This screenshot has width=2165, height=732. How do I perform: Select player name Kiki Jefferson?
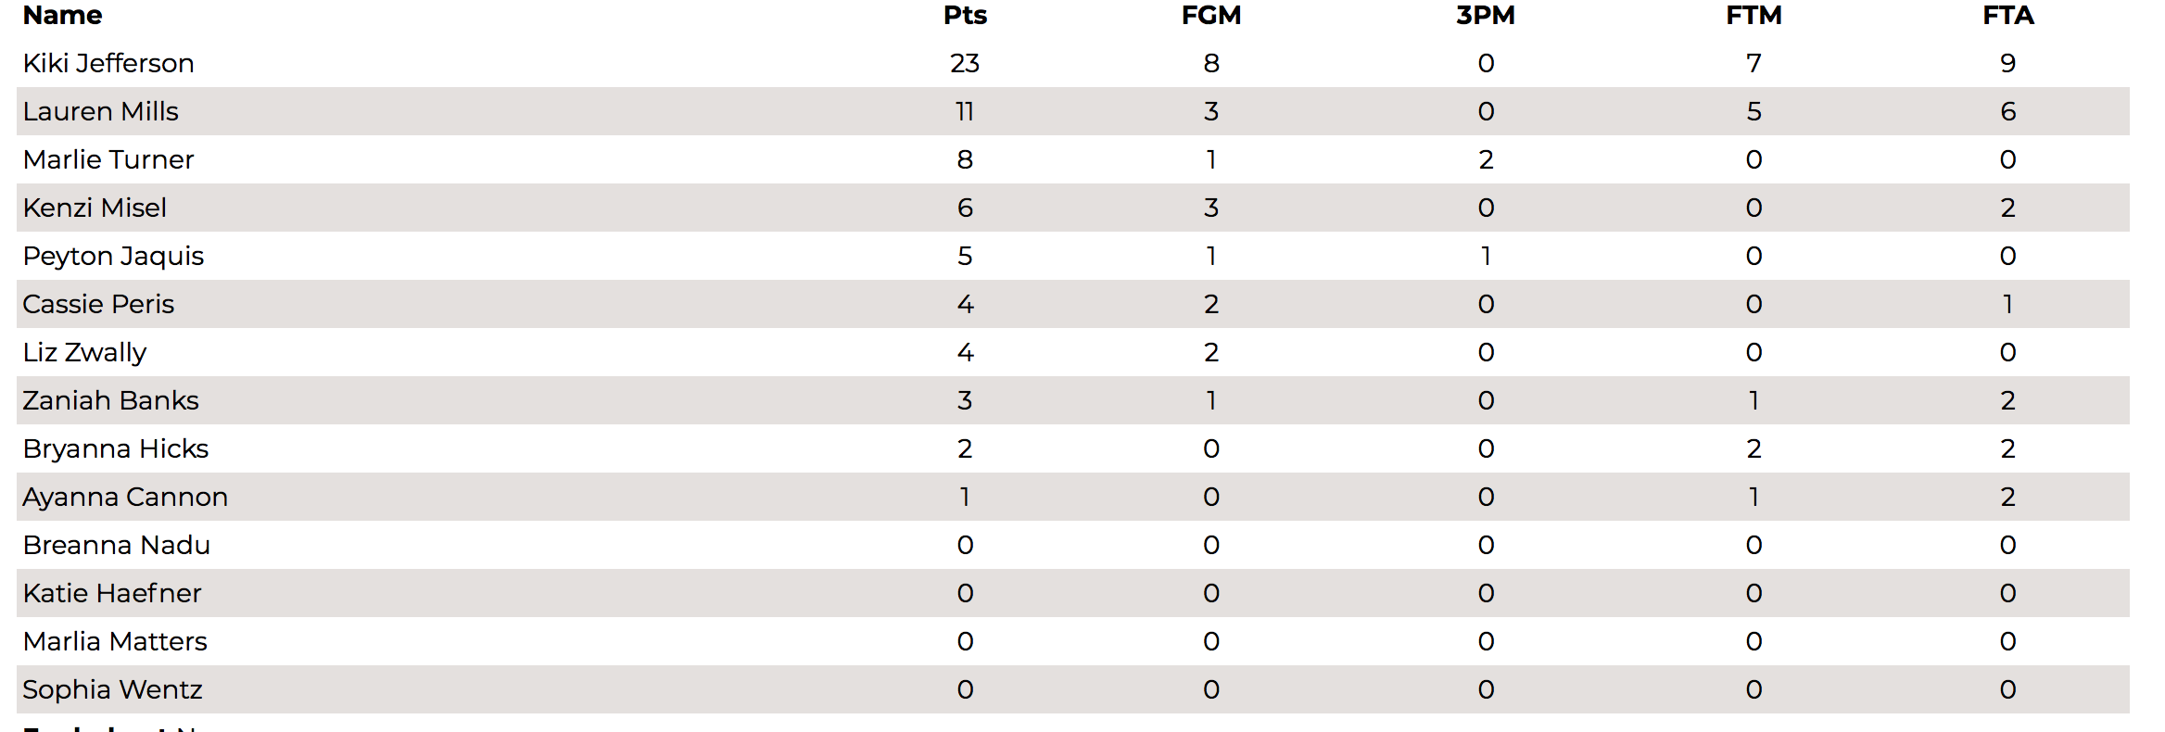pos(108,63)
